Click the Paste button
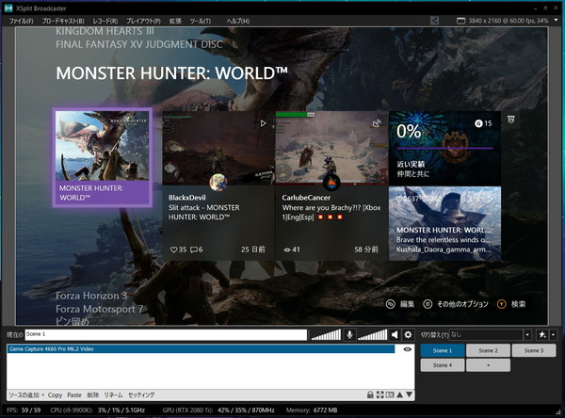The width and height of the screenshot is (565, 418). (74, 395)
